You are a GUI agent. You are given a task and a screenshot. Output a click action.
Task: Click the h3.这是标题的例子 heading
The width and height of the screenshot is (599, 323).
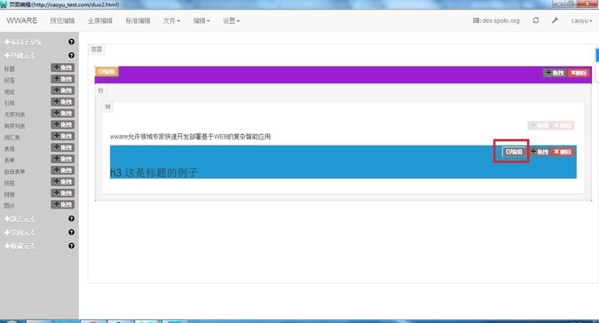(x=154, y=172)
